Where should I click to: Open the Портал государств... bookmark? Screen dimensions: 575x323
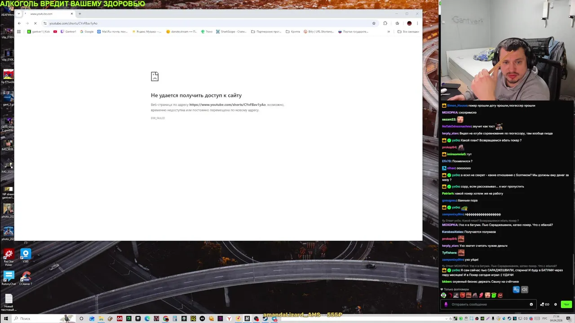click(354, 31)
